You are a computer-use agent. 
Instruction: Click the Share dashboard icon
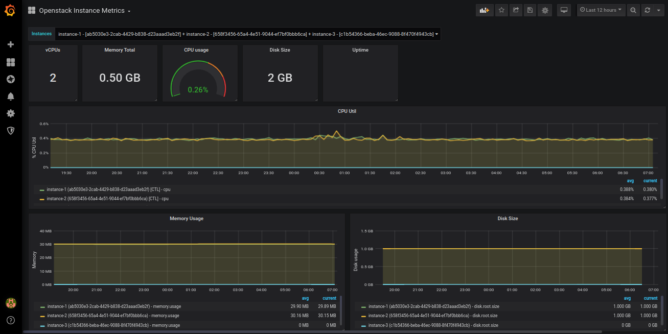(x=516, y=10)
